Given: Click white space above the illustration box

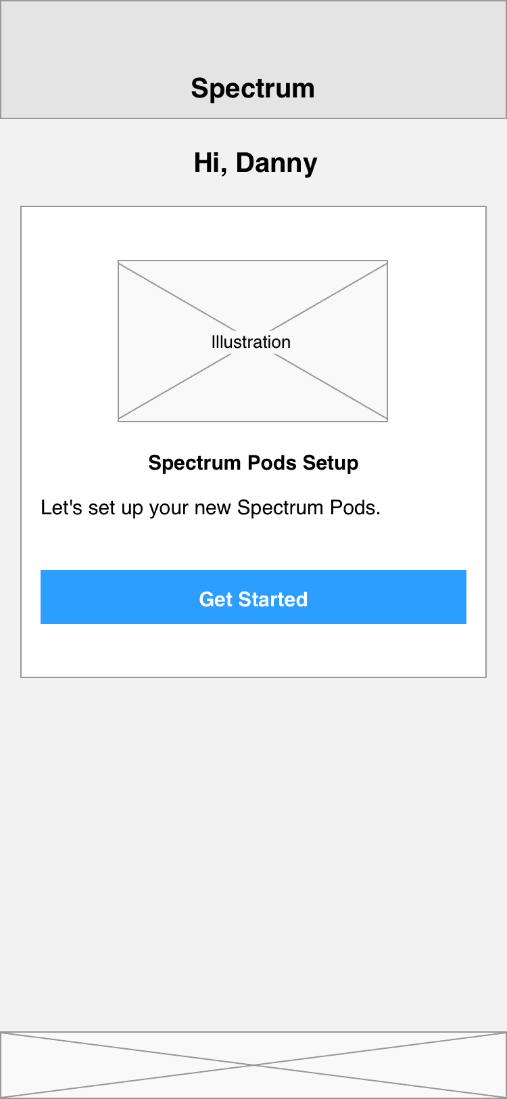Looking at the screenshot, I should click(254, 233).
